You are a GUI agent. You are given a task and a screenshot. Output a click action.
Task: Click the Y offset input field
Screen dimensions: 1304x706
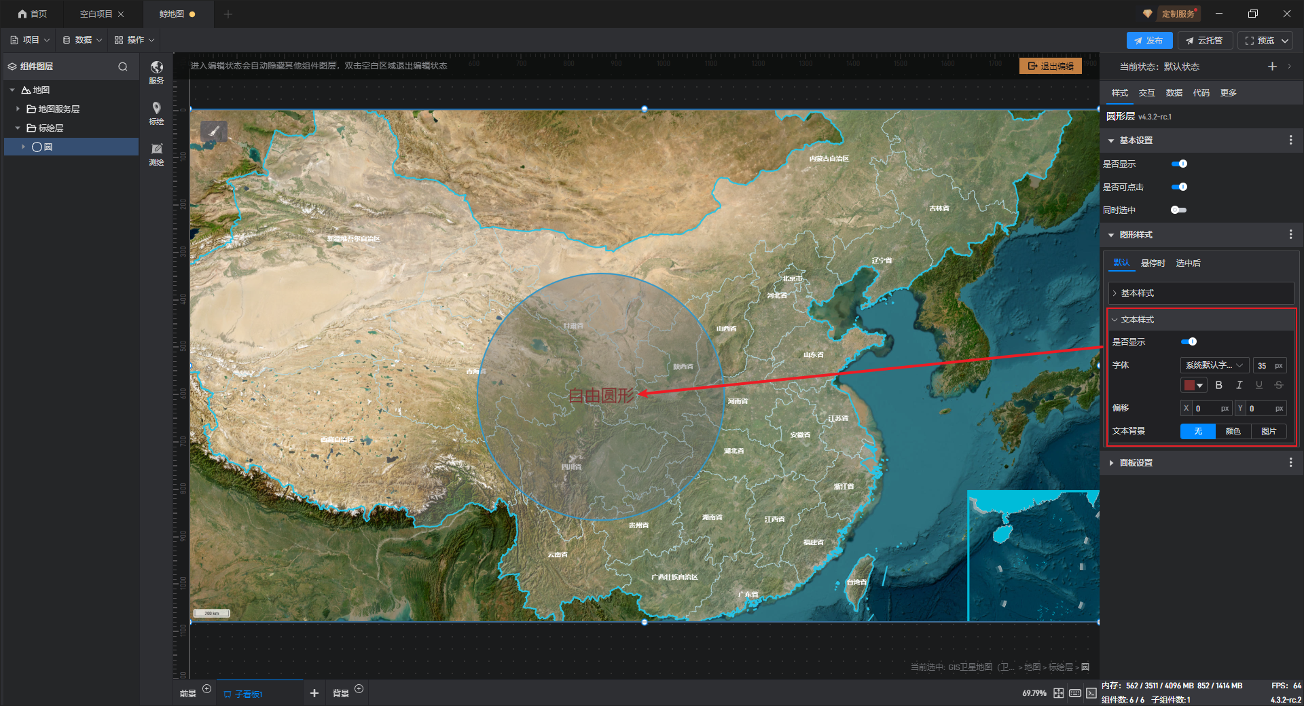point(1261,408)
